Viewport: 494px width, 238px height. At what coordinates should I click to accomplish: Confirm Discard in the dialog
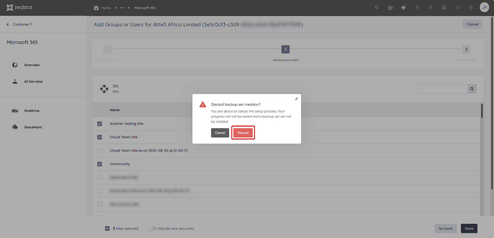pos(243,133)
